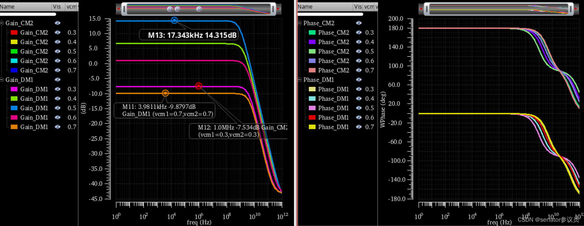This screenshot has height=226, width=584.
Task: Grab left handle of gain overview slider
Action: click(124, 9)
